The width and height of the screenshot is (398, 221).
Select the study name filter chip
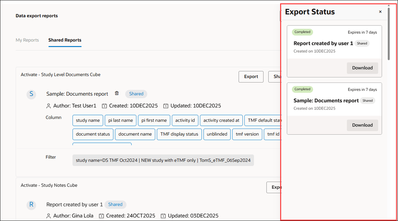pyautogui.click(x=163, y=160)
